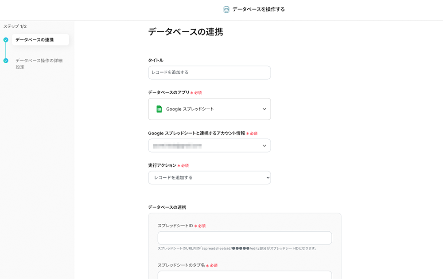Click the ステップ 1/2 label
443x279 pixels.
15,27
